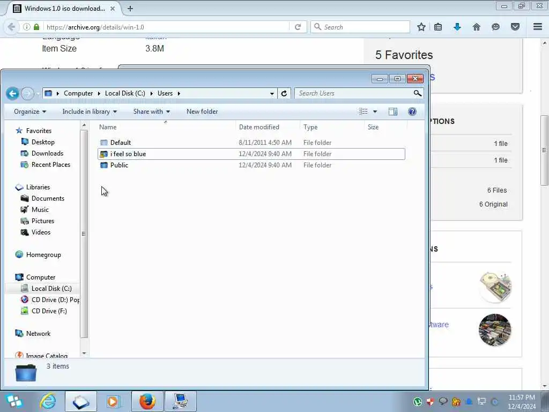Open Firefox hamburger menu
549x412 pixels.
tap(538, 27)
